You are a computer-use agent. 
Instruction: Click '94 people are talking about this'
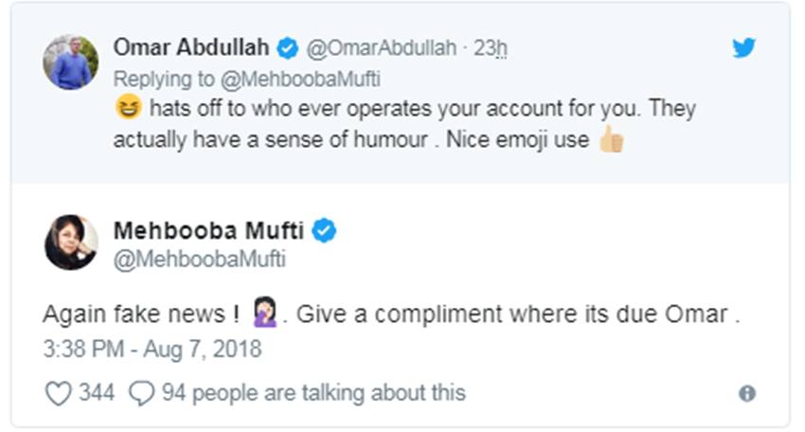tap(313, 392)
